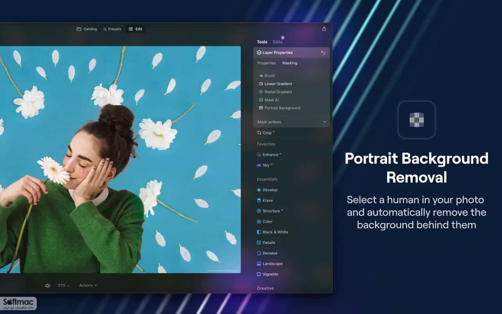Open the Develop tool

click(x=267, y=190)
